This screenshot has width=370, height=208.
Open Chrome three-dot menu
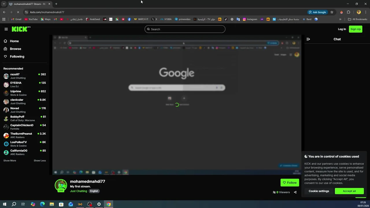[366, 12]
